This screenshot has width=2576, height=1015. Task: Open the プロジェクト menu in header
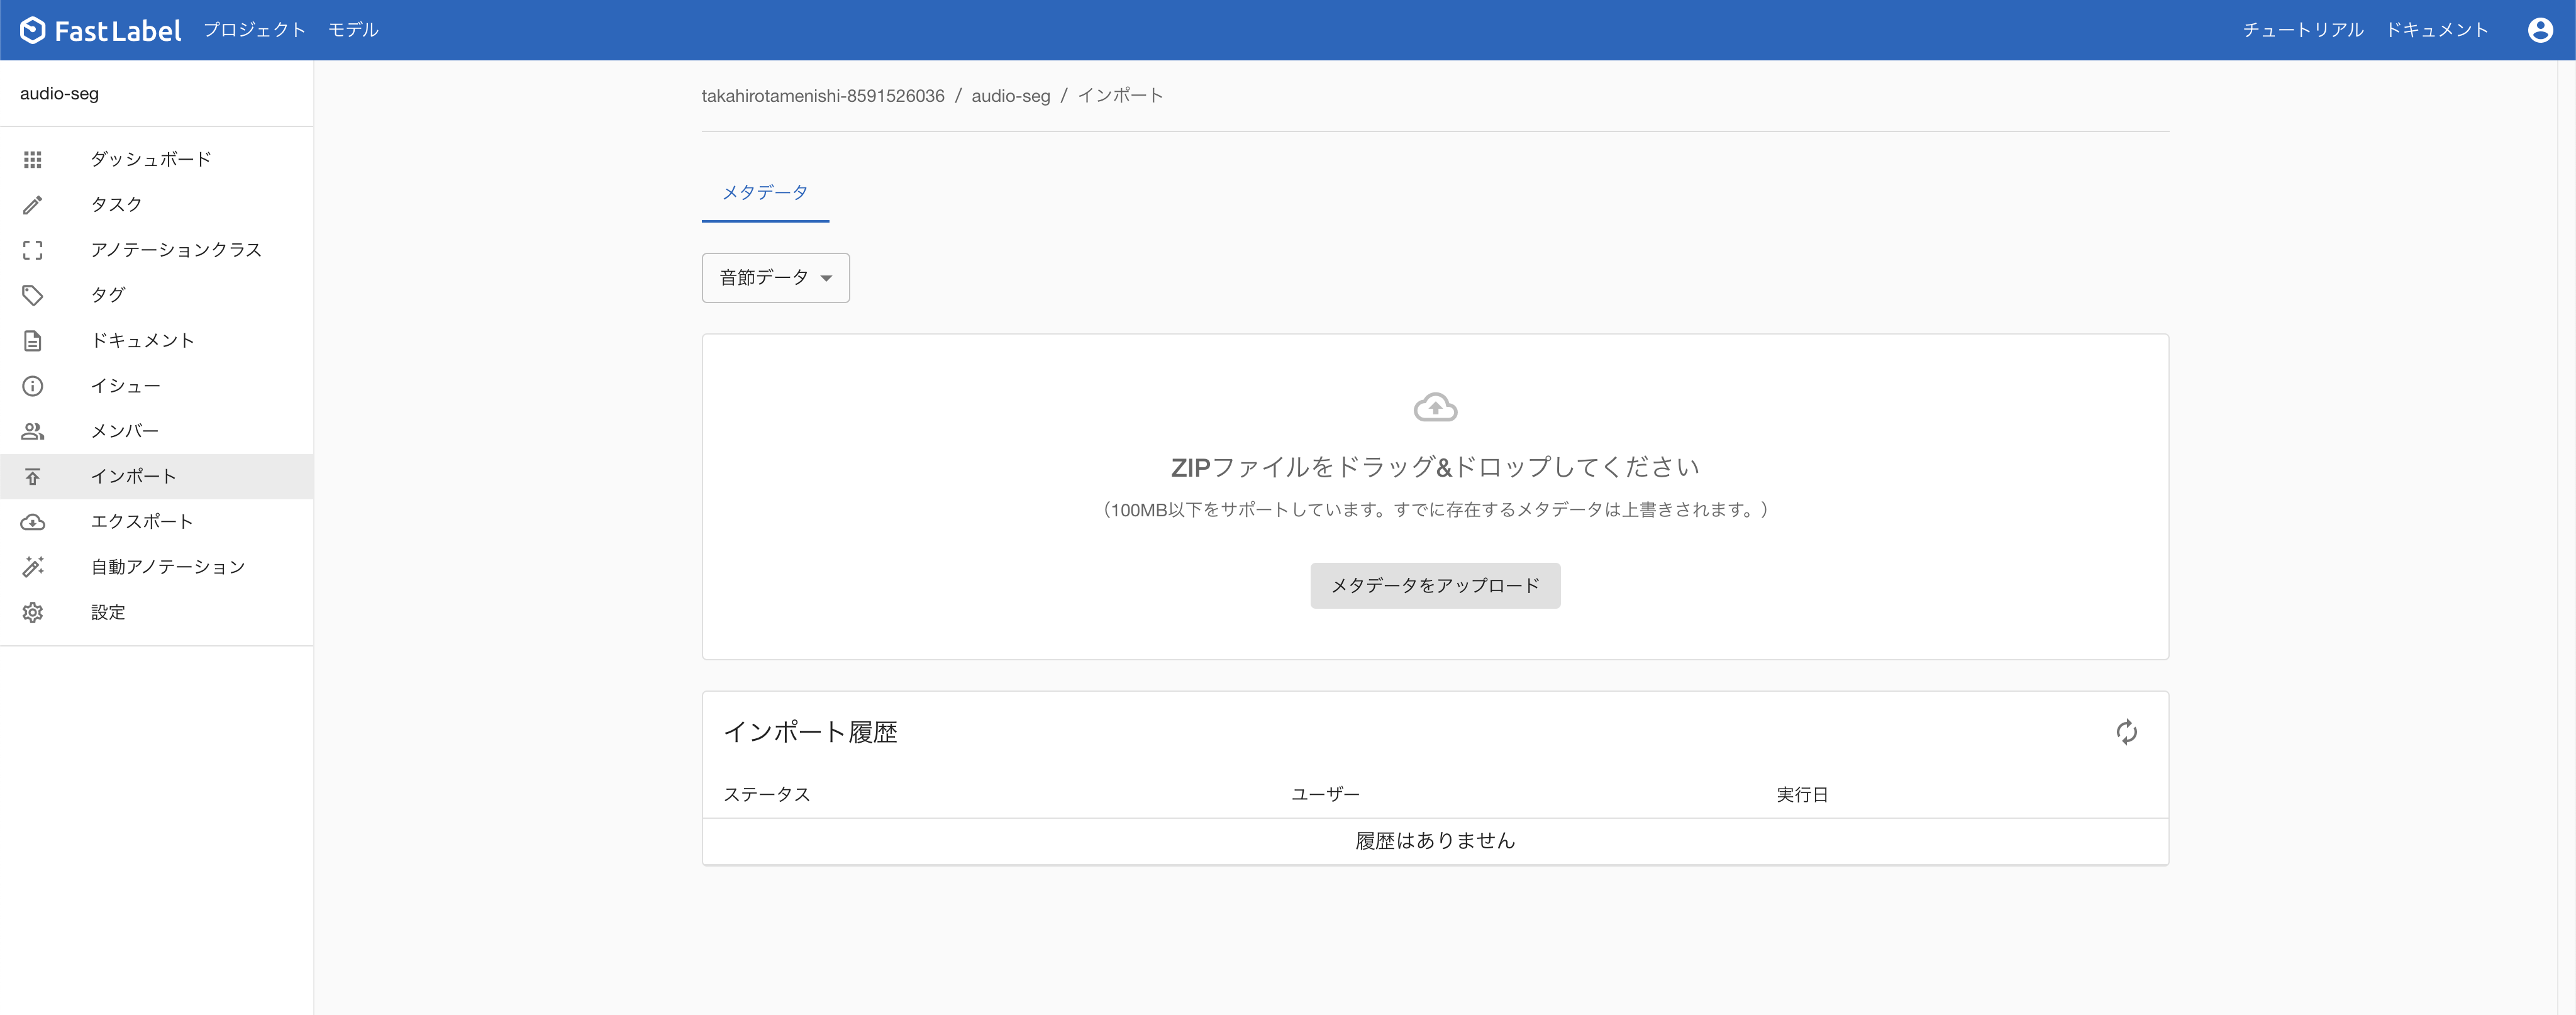click(x=254, y=30)
